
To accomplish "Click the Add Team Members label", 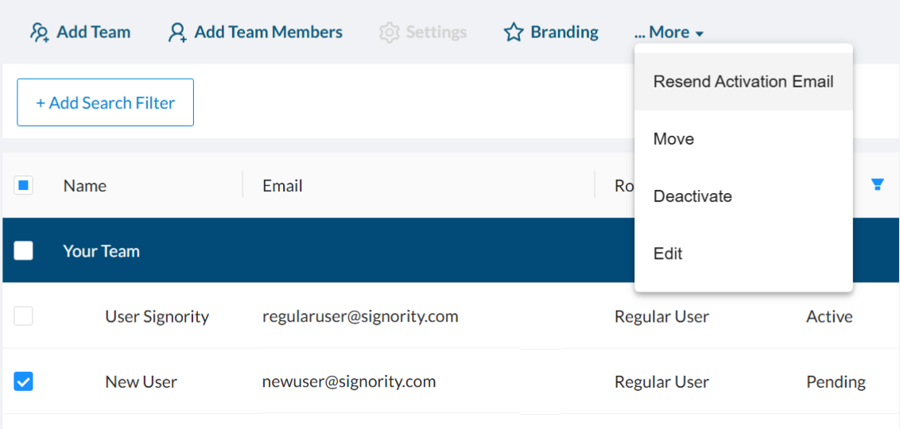I will pos(268,33).
